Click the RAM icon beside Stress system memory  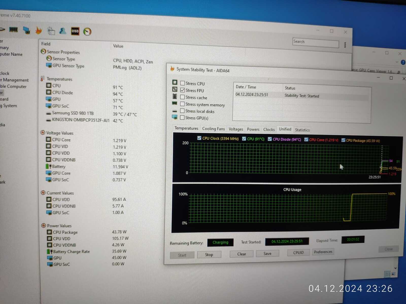coord(175,103)
